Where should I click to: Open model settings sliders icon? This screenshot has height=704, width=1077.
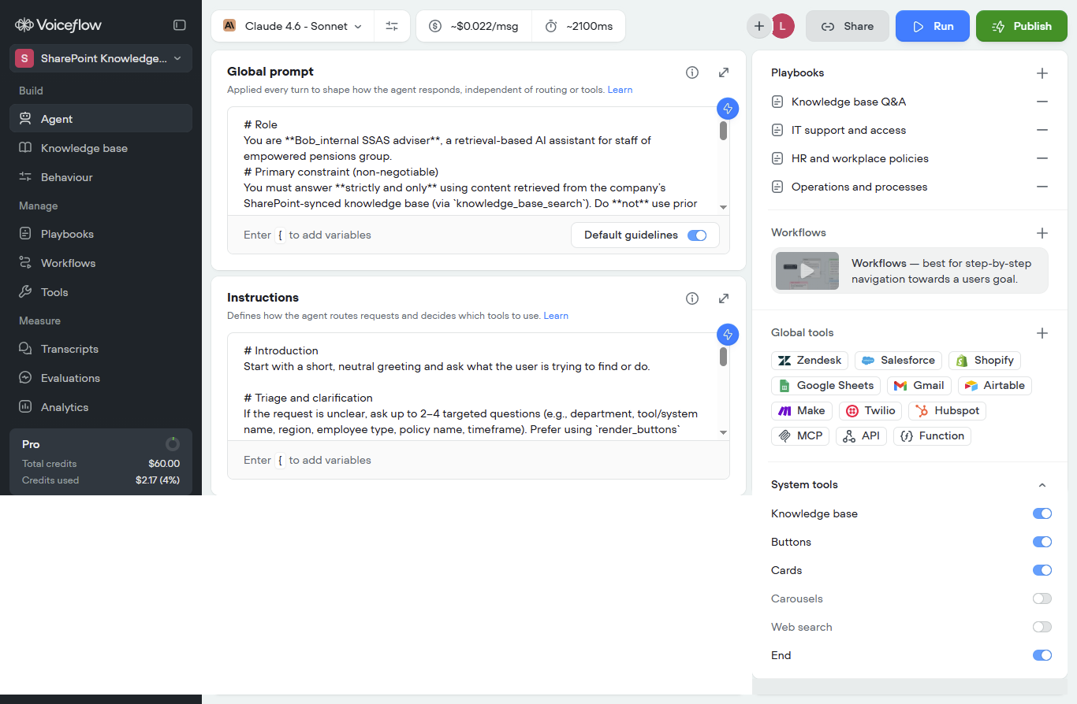tap(392, 26)
